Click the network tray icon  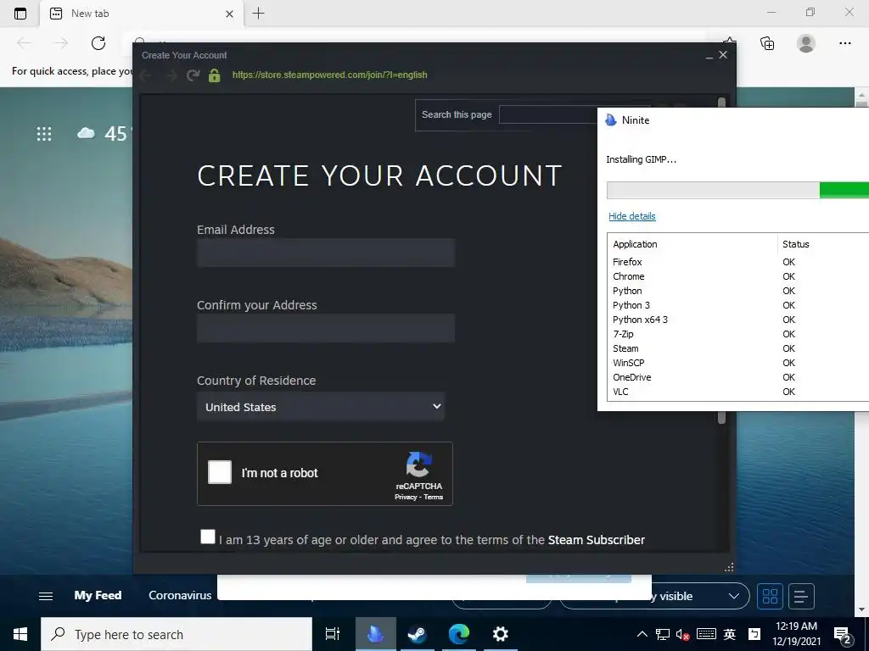click(662, 634)
